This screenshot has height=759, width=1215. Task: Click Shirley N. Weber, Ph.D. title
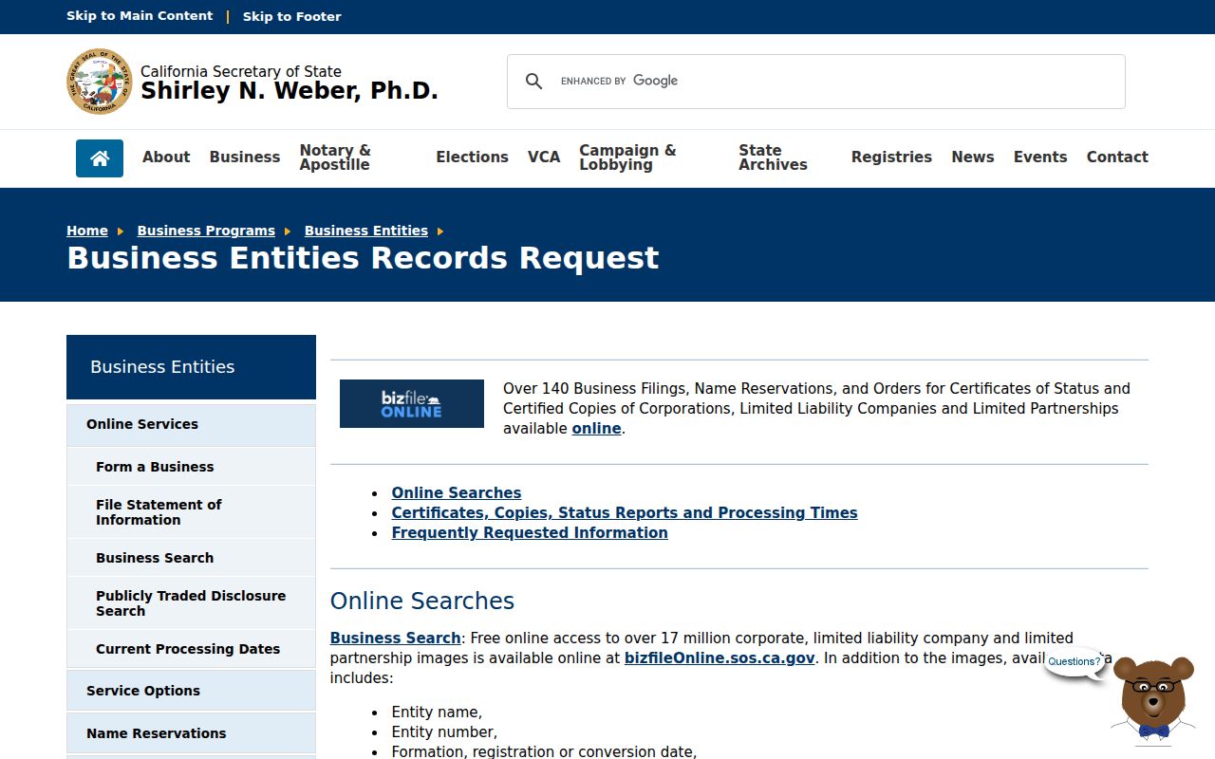click(x=290, y=91)
